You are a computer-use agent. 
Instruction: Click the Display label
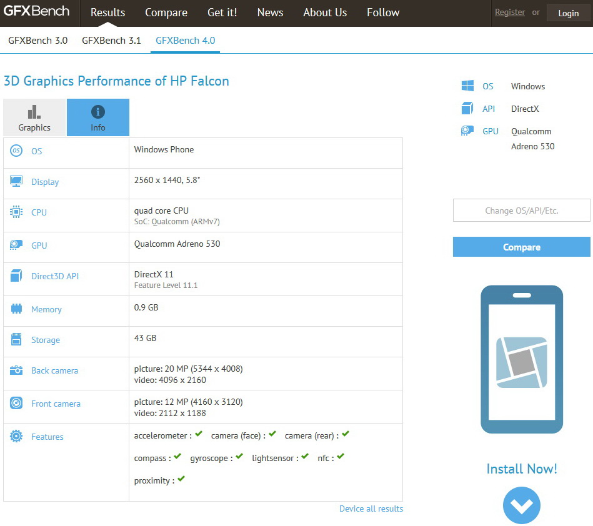45,182
